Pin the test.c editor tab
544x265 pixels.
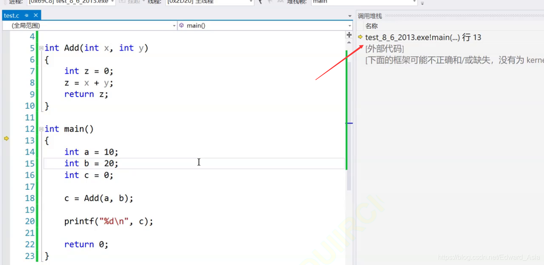(26, 16)
